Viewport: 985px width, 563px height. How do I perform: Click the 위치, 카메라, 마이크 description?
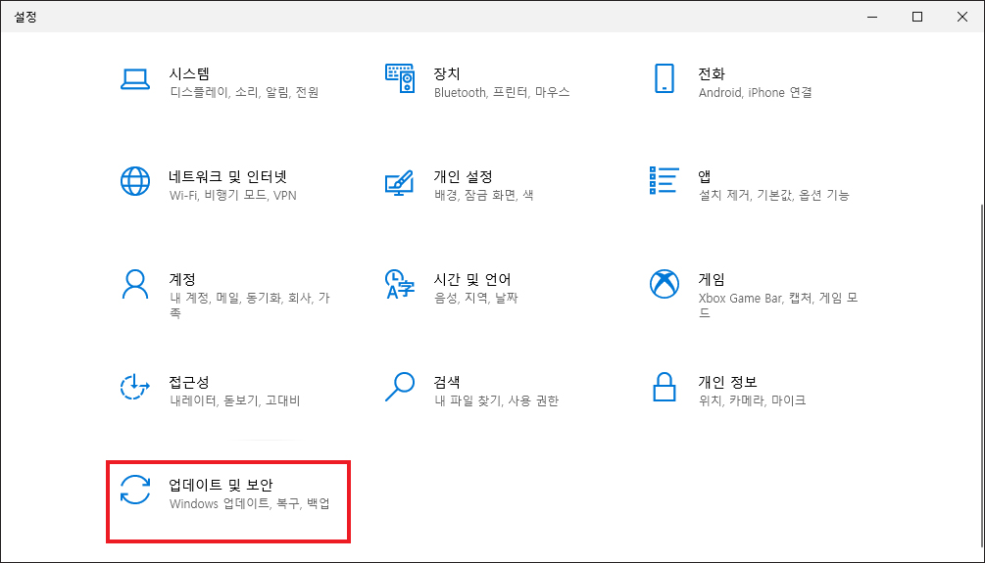[752, 400]
